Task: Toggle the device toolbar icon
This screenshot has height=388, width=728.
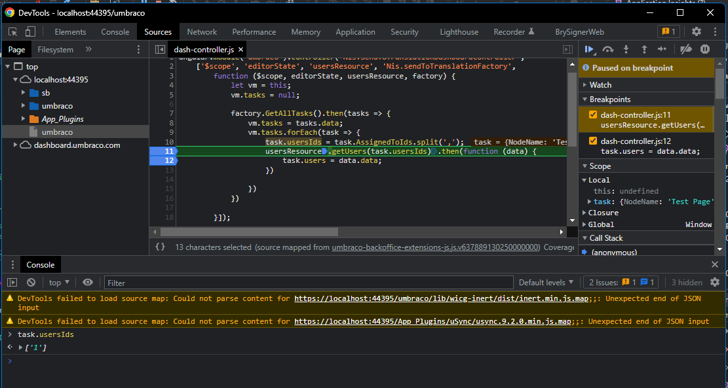Action: [x=30, y=31]
